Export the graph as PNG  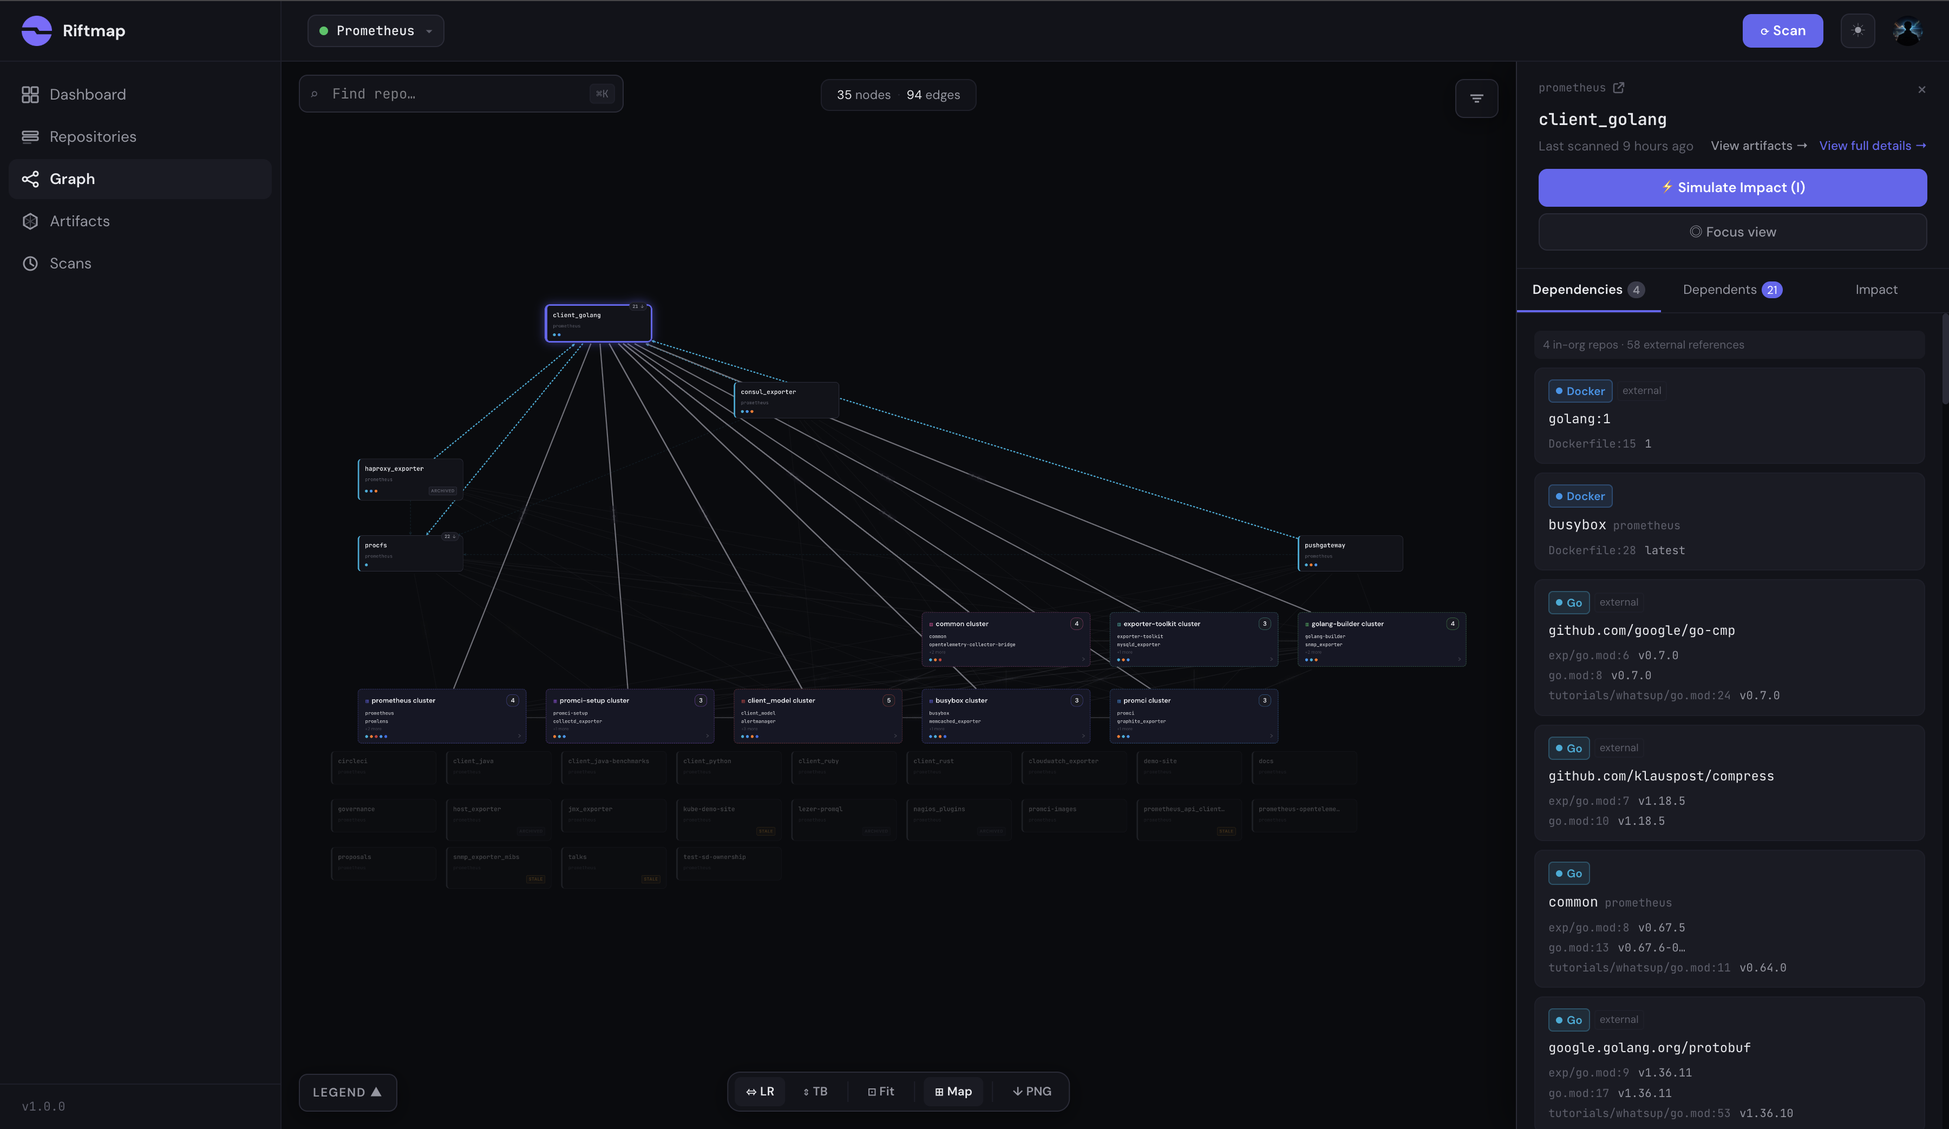[1032, 1092]
